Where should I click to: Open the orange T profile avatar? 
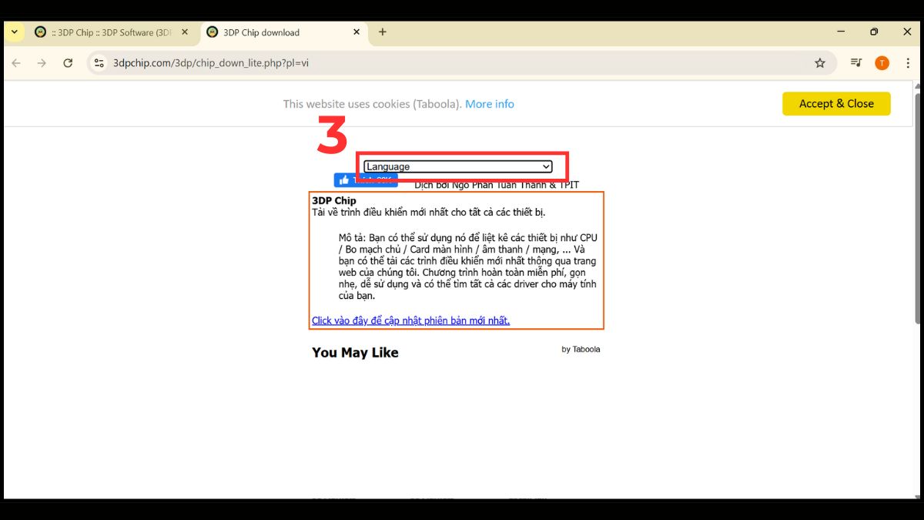click(882, 63)
